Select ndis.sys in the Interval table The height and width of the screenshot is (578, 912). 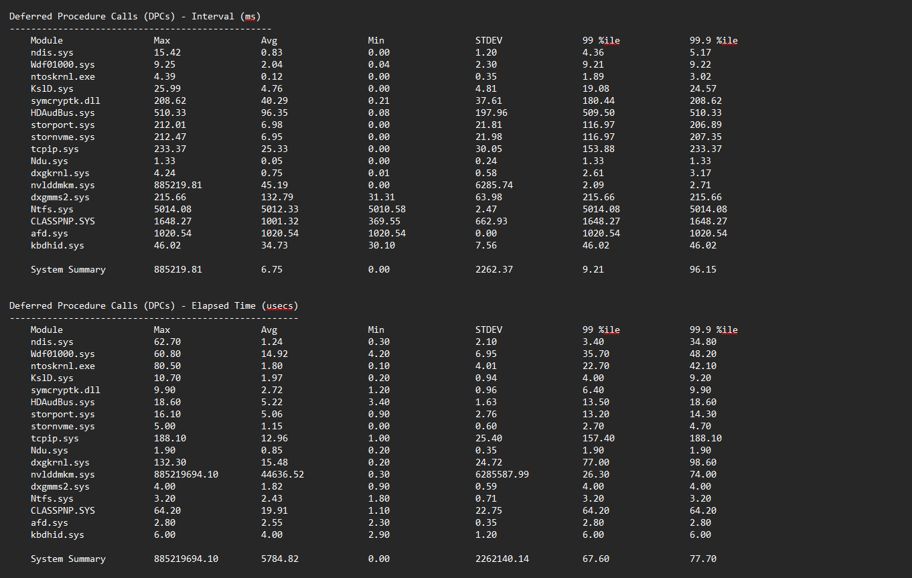point(51,52)
